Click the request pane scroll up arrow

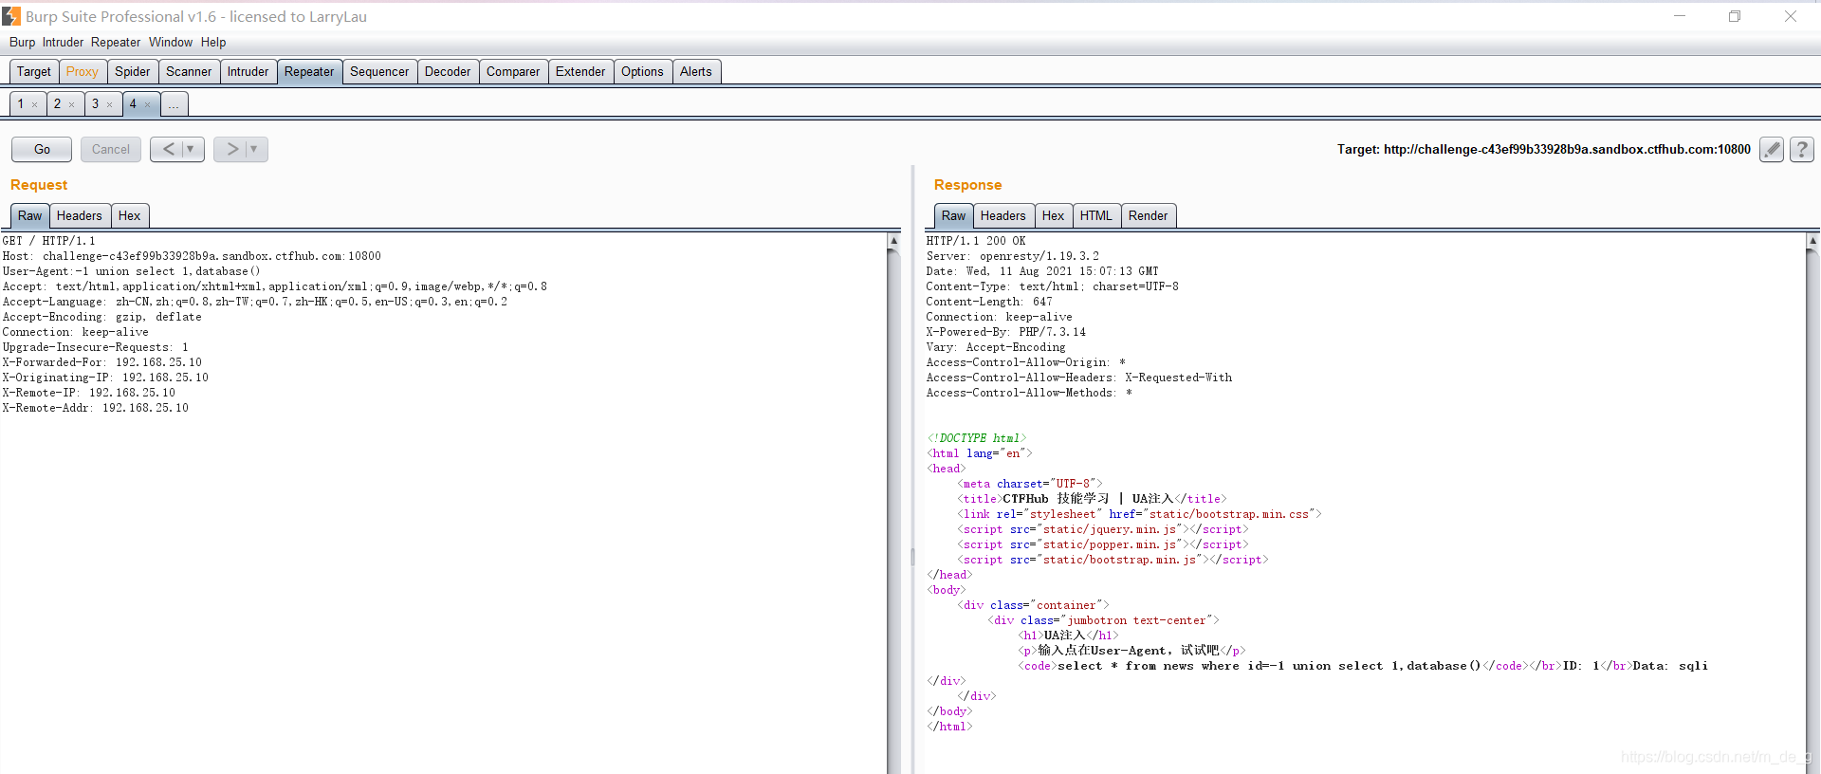(x=893, y=241)
